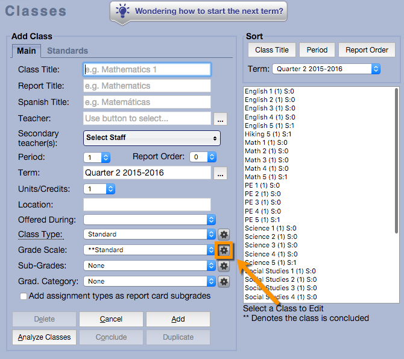The height and width of the screenshot is (359, 404).
Task: Click the Analyze Classes button
Action: [45, 337]
